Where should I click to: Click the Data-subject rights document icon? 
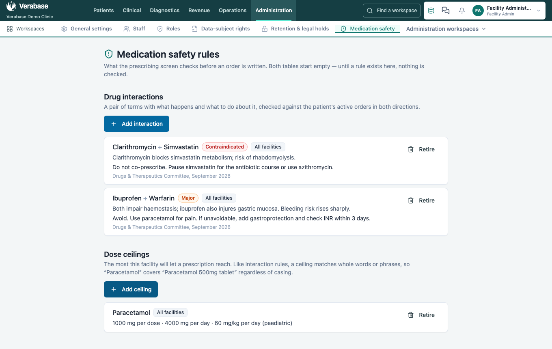pos(195,29)
